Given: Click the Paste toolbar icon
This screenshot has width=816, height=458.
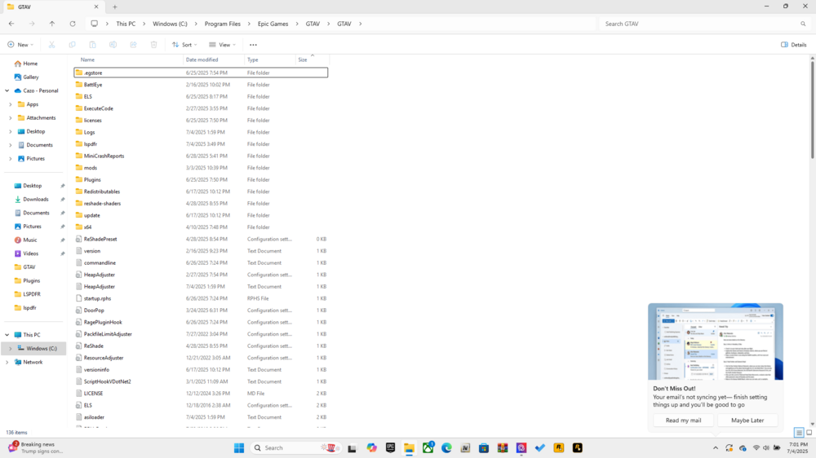Looking at the screenshot, I should tap(93, 45).
